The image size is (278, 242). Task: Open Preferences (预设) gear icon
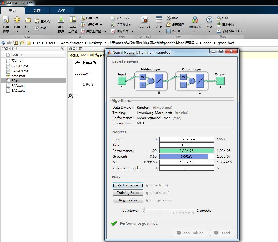tap(168, 18)
